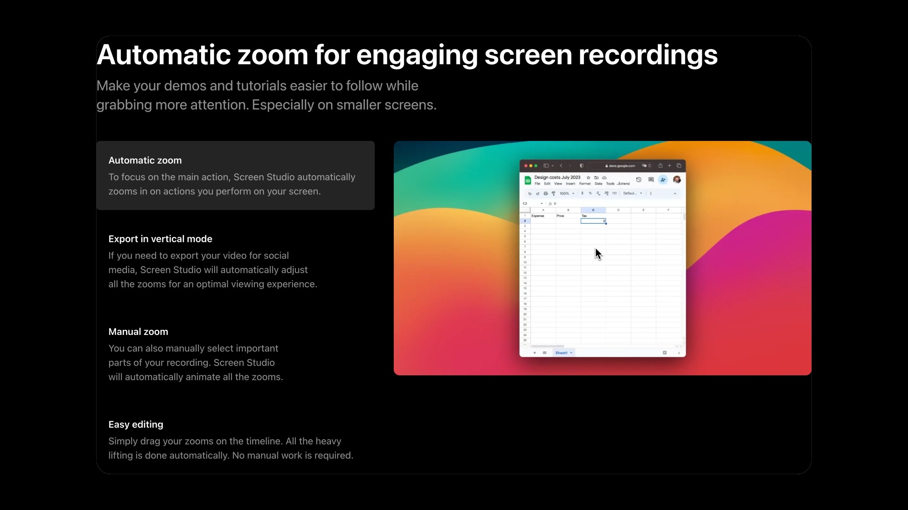Format as percent in toolbar
Screen dimensions: 908x510
[590, 193]
